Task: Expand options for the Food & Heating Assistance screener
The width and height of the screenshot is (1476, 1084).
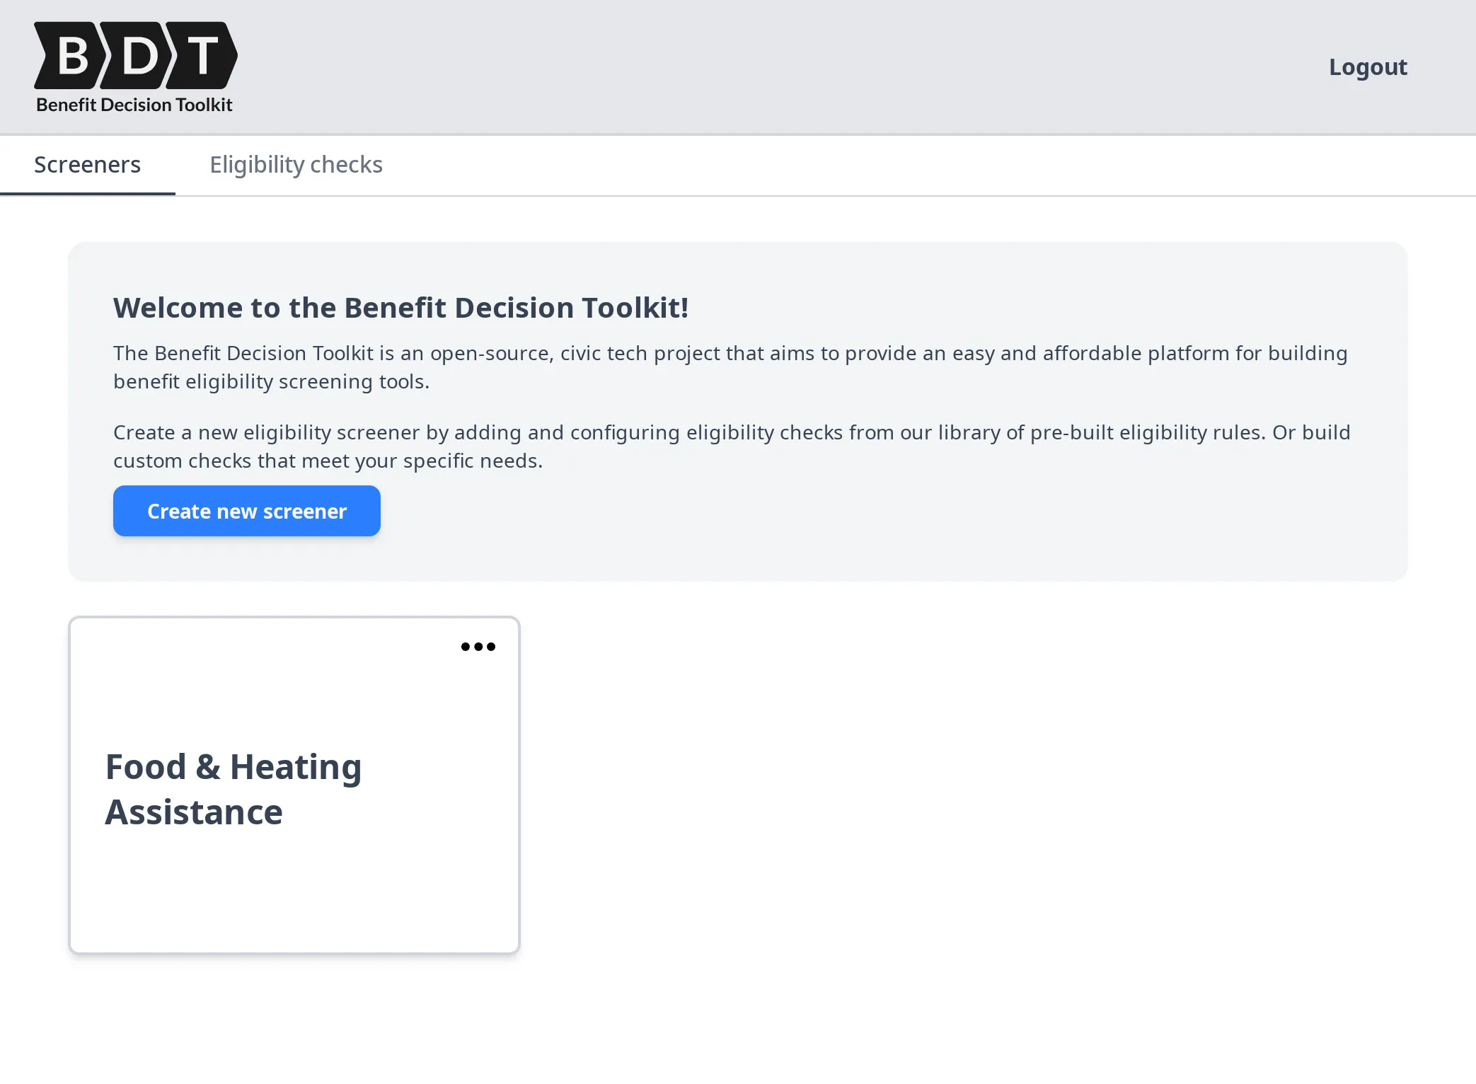Action: pos(478,646)
